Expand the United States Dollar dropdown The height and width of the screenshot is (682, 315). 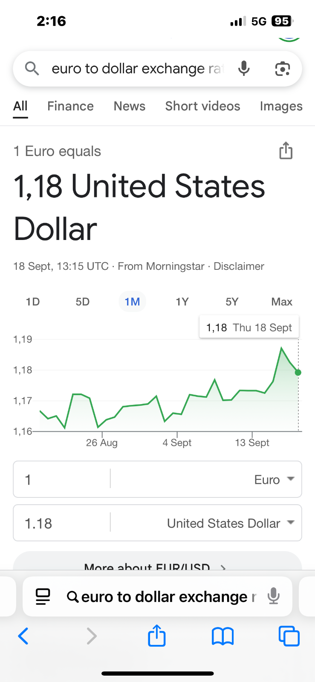tap(231, 523)
